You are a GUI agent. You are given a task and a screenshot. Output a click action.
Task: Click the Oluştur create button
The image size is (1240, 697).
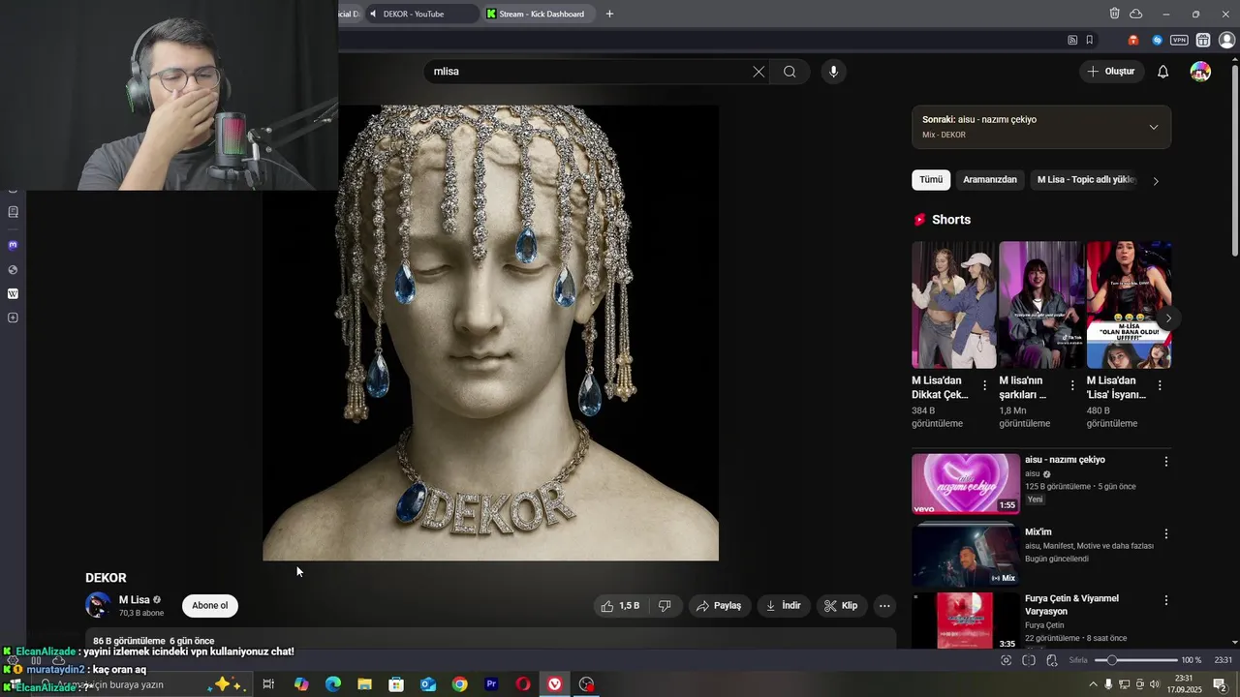[1111, 72]
